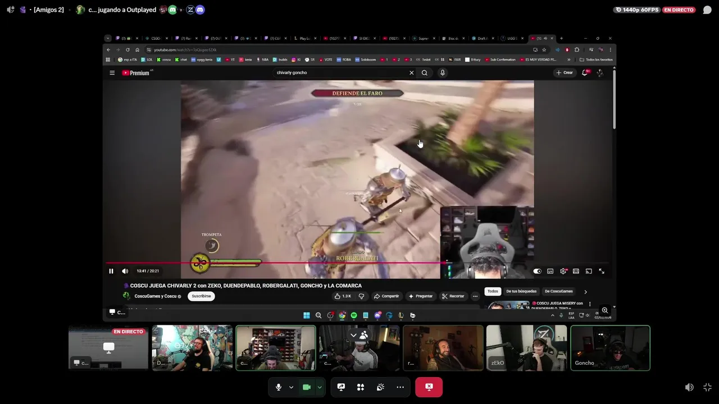The width and height of the screenshot is (719, 404).
Task: Select the De tus búsquedas chip
Action: tap(521, 291)
